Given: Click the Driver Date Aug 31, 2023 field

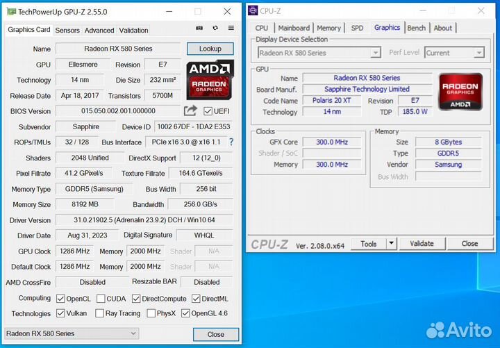Looking at the screenshot, I should (x=87, y=235).
